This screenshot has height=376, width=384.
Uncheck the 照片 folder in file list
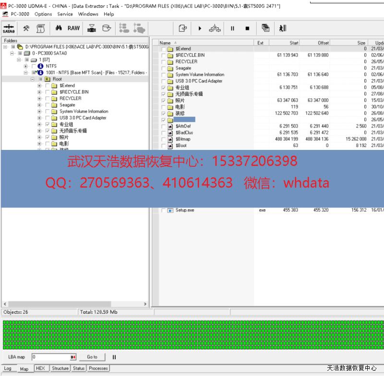pos(164,101)
